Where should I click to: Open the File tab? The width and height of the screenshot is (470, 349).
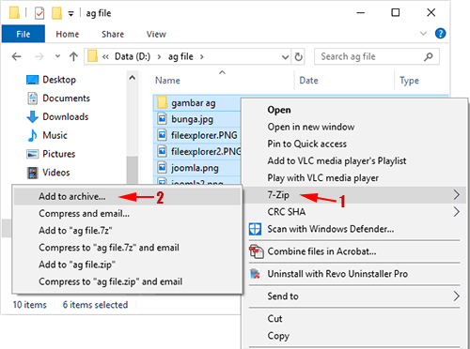[23, 34]
